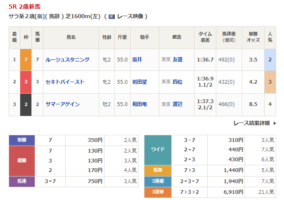Open horse セキトバイースト page

(x=65, y=82)
